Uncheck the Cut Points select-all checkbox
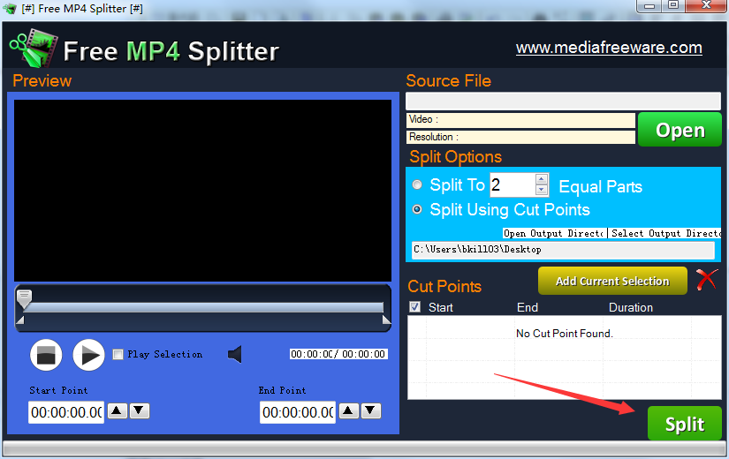Viewport: 729px width, 459px height. click(x=415, y=307)
